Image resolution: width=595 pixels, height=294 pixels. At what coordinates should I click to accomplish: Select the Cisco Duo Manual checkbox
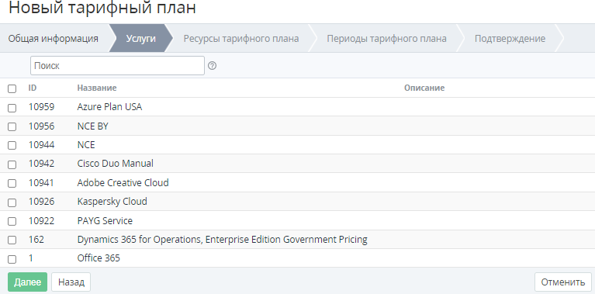pos(12,164)
